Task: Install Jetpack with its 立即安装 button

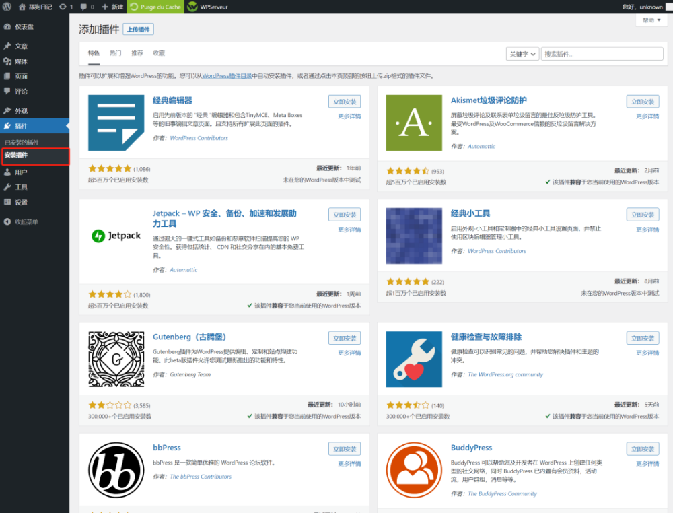Action: [344, 215]
